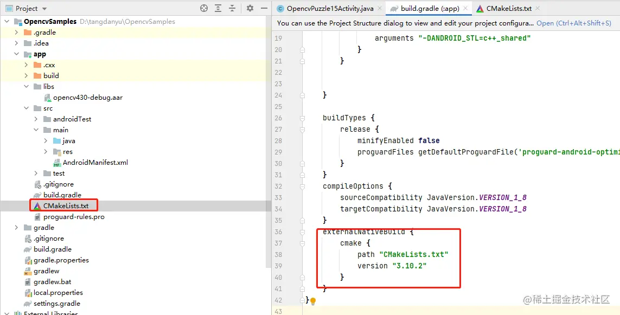Select gradlew.bat file
620x315 pixels.
coord(52,282)
